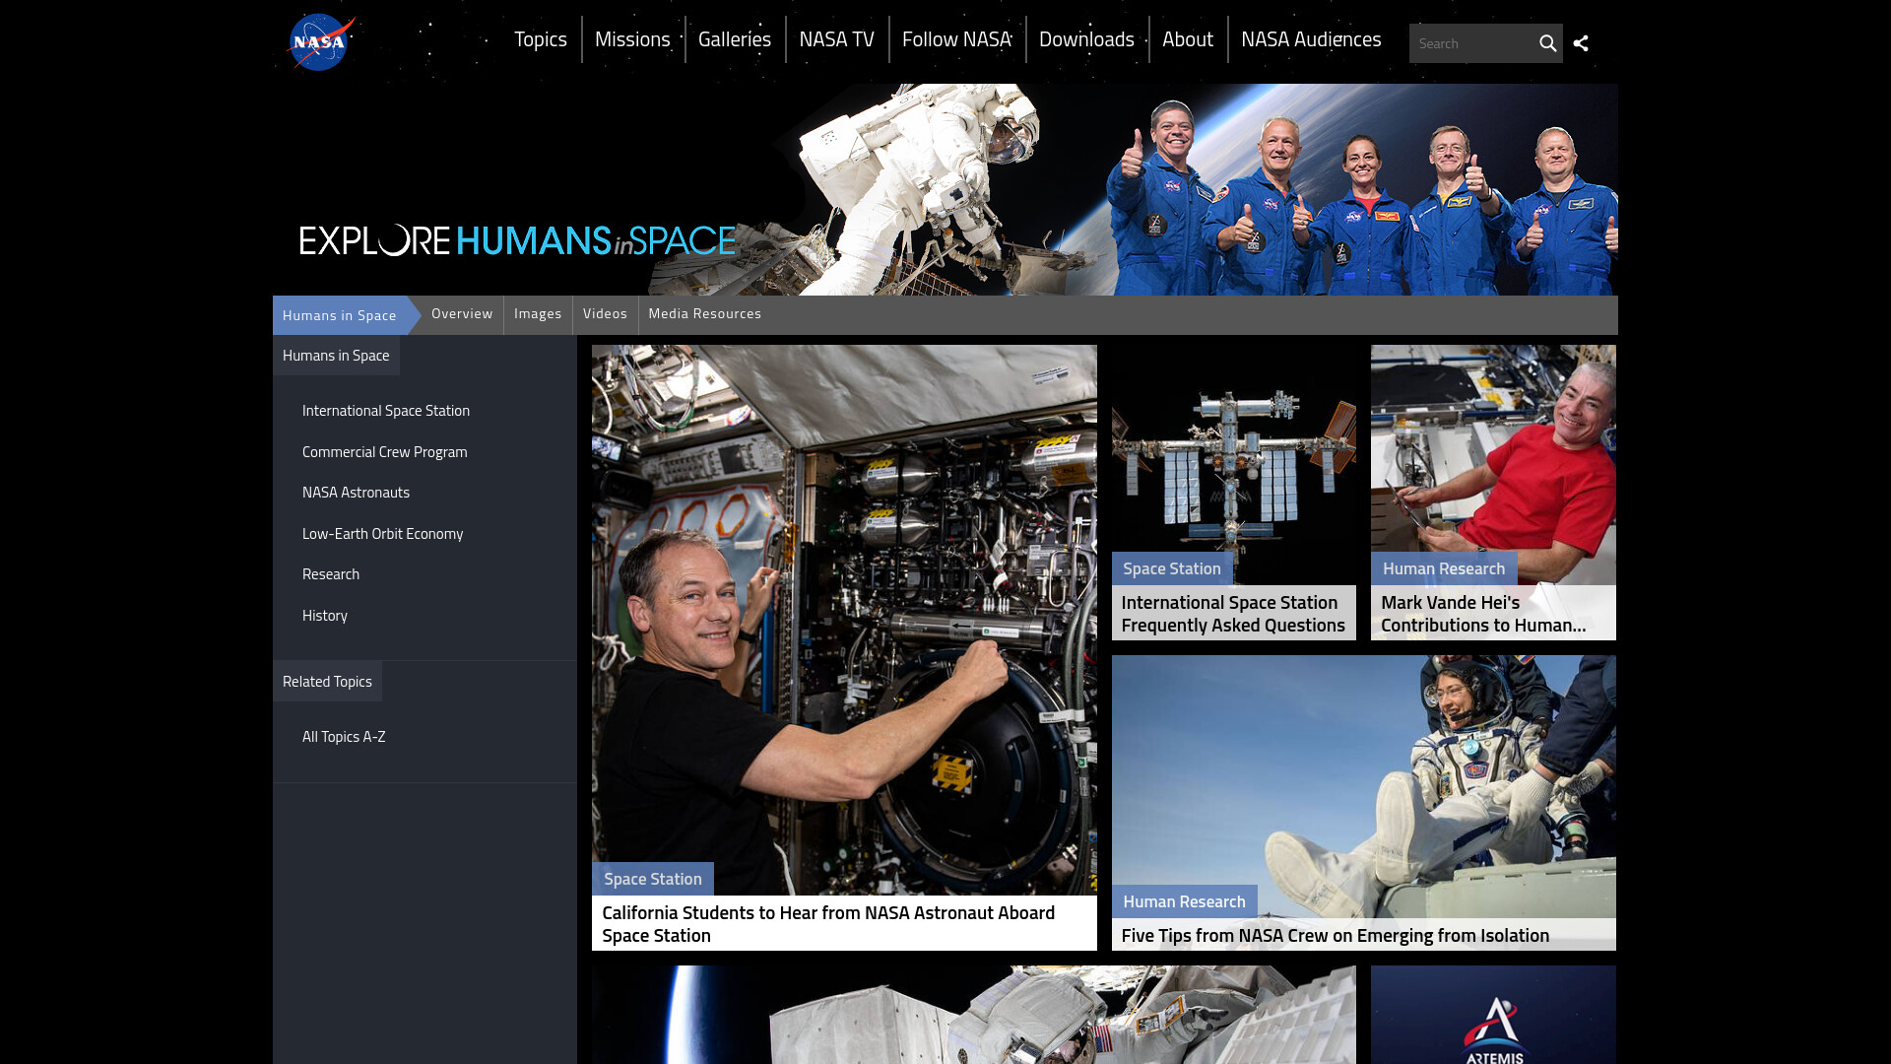Click the NASA logo
The height and width of the screenshot is (1064, 1891).
pyautogui.click(x=321, y=42)
